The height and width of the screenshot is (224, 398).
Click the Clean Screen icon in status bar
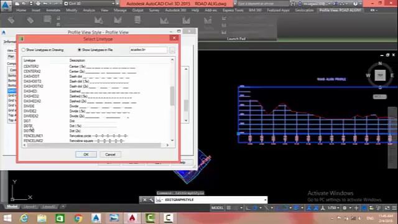tap(387, 208)
